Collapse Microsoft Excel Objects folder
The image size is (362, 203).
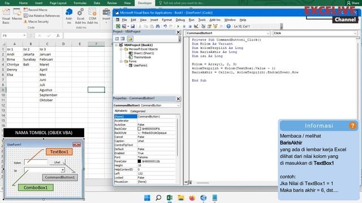(x=121, y=49)
